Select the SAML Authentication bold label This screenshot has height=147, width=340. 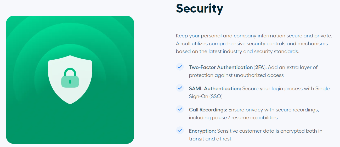215,89
